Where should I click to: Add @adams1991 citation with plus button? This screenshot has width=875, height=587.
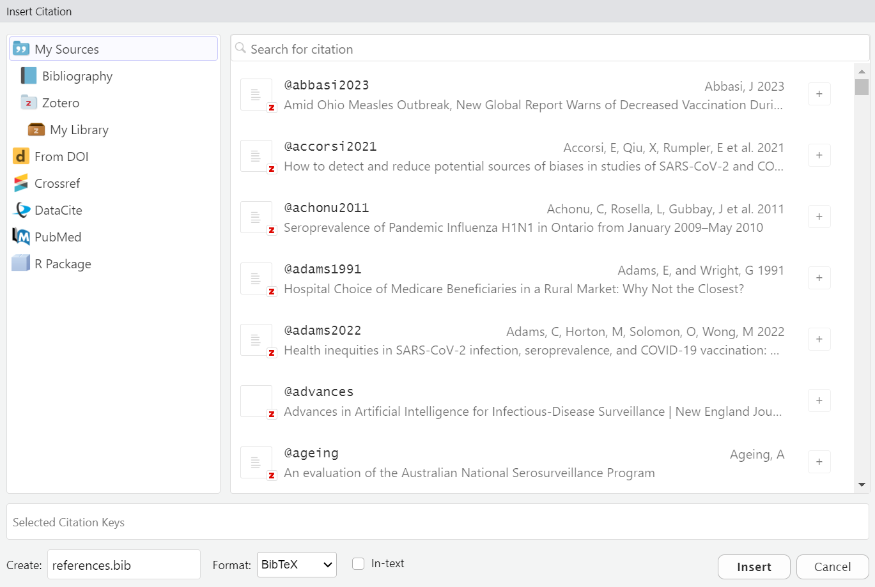819,278
